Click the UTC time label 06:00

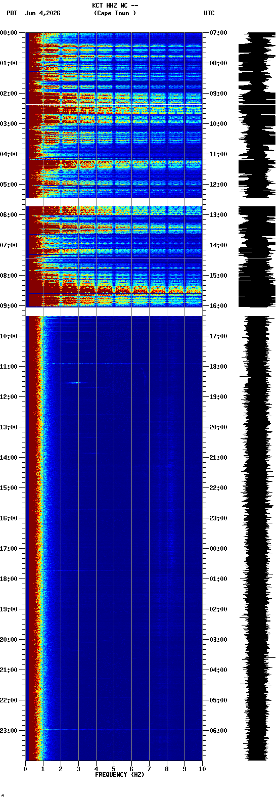[x=218, y=731]
